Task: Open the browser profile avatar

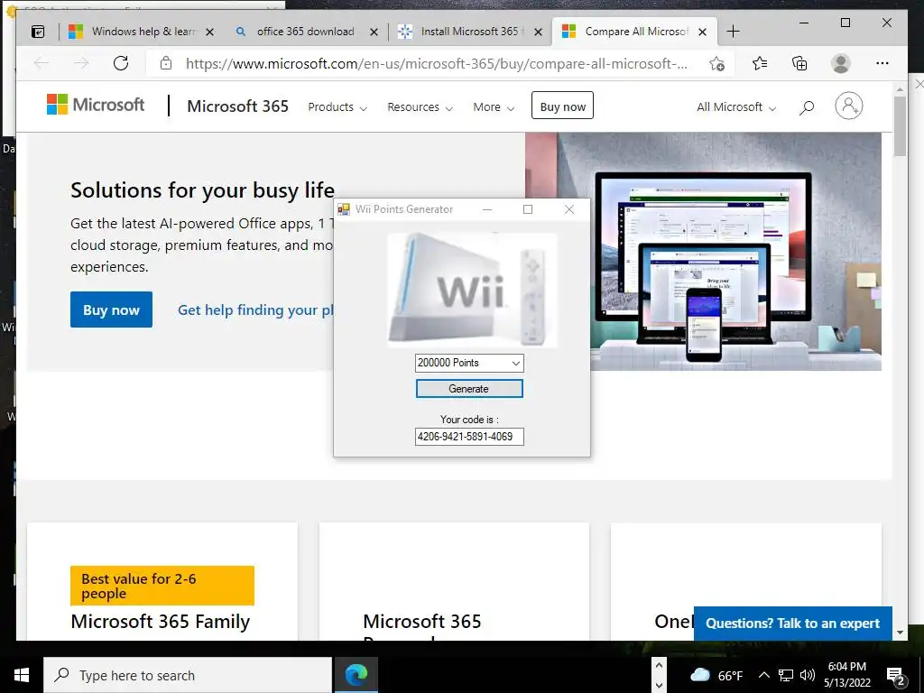Action: tap(841, 63)
